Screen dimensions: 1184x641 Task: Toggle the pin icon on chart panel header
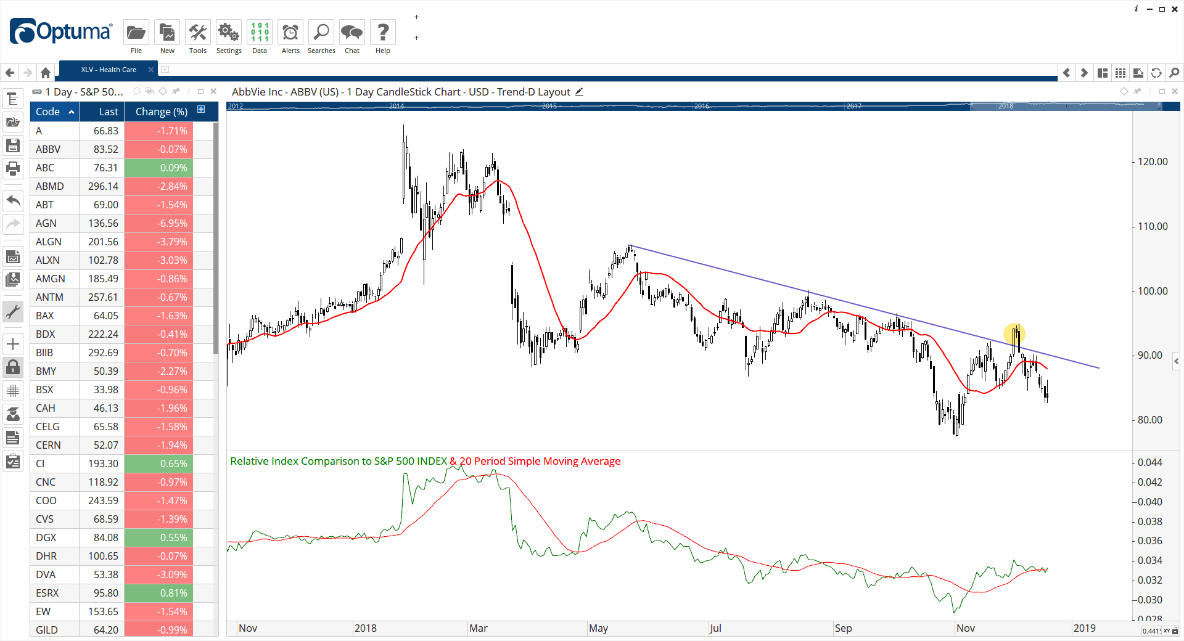(1137, 91)
